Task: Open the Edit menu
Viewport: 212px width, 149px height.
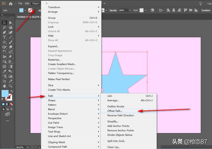Action: tap(27, 4)
